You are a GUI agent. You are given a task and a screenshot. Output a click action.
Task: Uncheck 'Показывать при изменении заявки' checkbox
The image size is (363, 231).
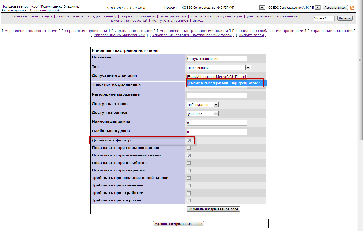[189, 155]
